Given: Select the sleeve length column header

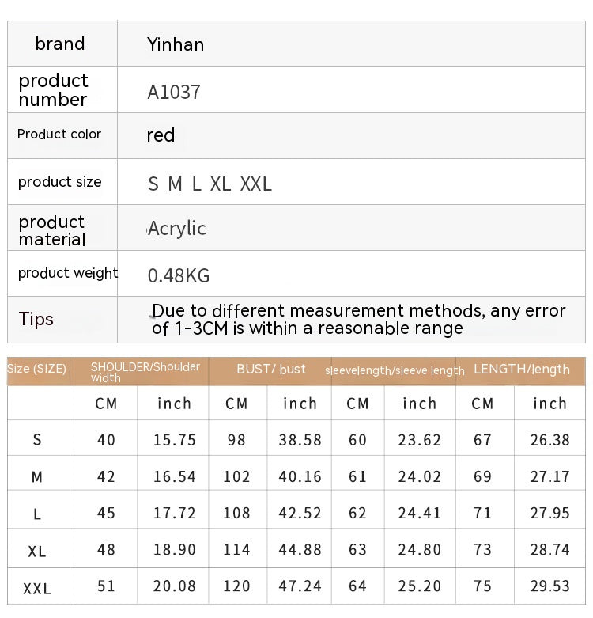Looking at the screenshot, I should [395, 370].
